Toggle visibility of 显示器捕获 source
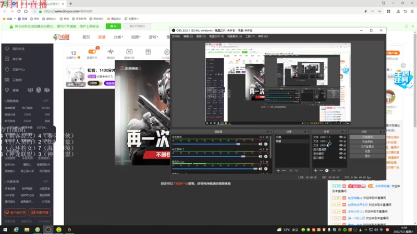Viewport: 417px width, 234px height. coord(341,149)
